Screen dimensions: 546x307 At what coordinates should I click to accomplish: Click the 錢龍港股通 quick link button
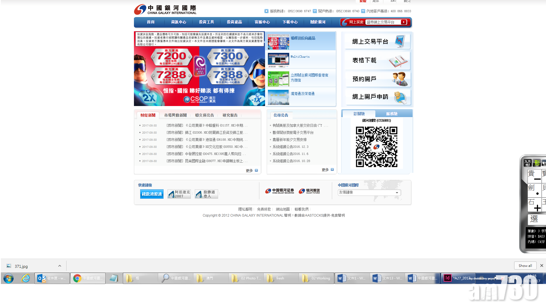click(152, 194)
